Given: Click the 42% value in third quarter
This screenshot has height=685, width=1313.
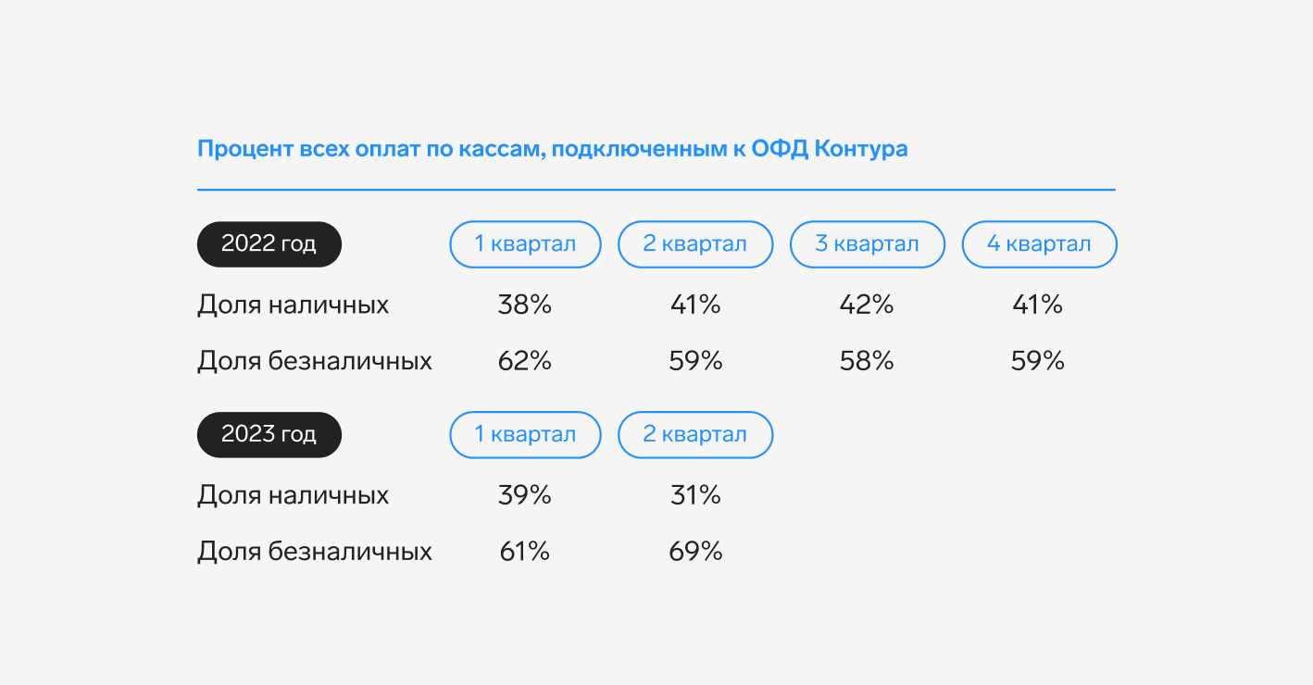Looking at the screenshot, I should (x=868, y=305).
